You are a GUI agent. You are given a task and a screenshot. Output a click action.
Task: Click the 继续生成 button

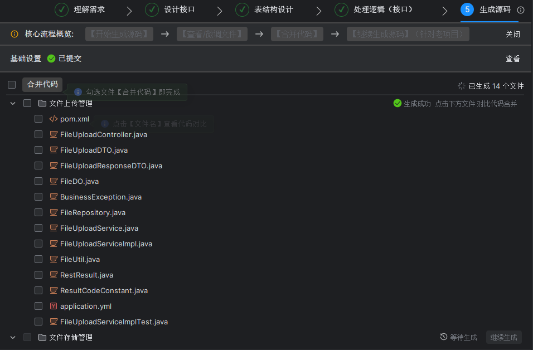tap(503, 337)
